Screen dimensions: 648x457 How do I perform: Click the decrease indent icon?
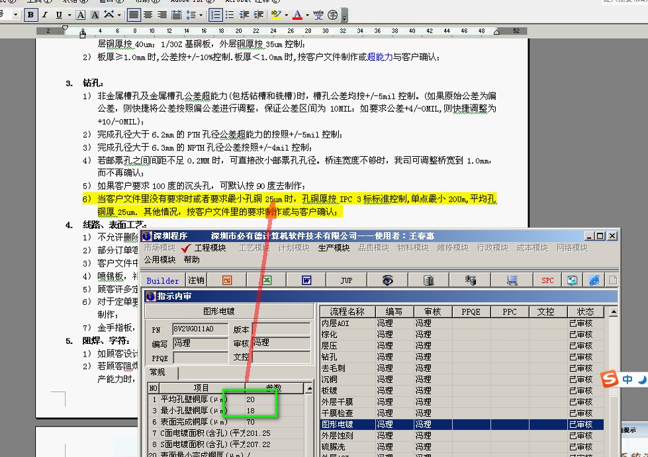point(244,15)
